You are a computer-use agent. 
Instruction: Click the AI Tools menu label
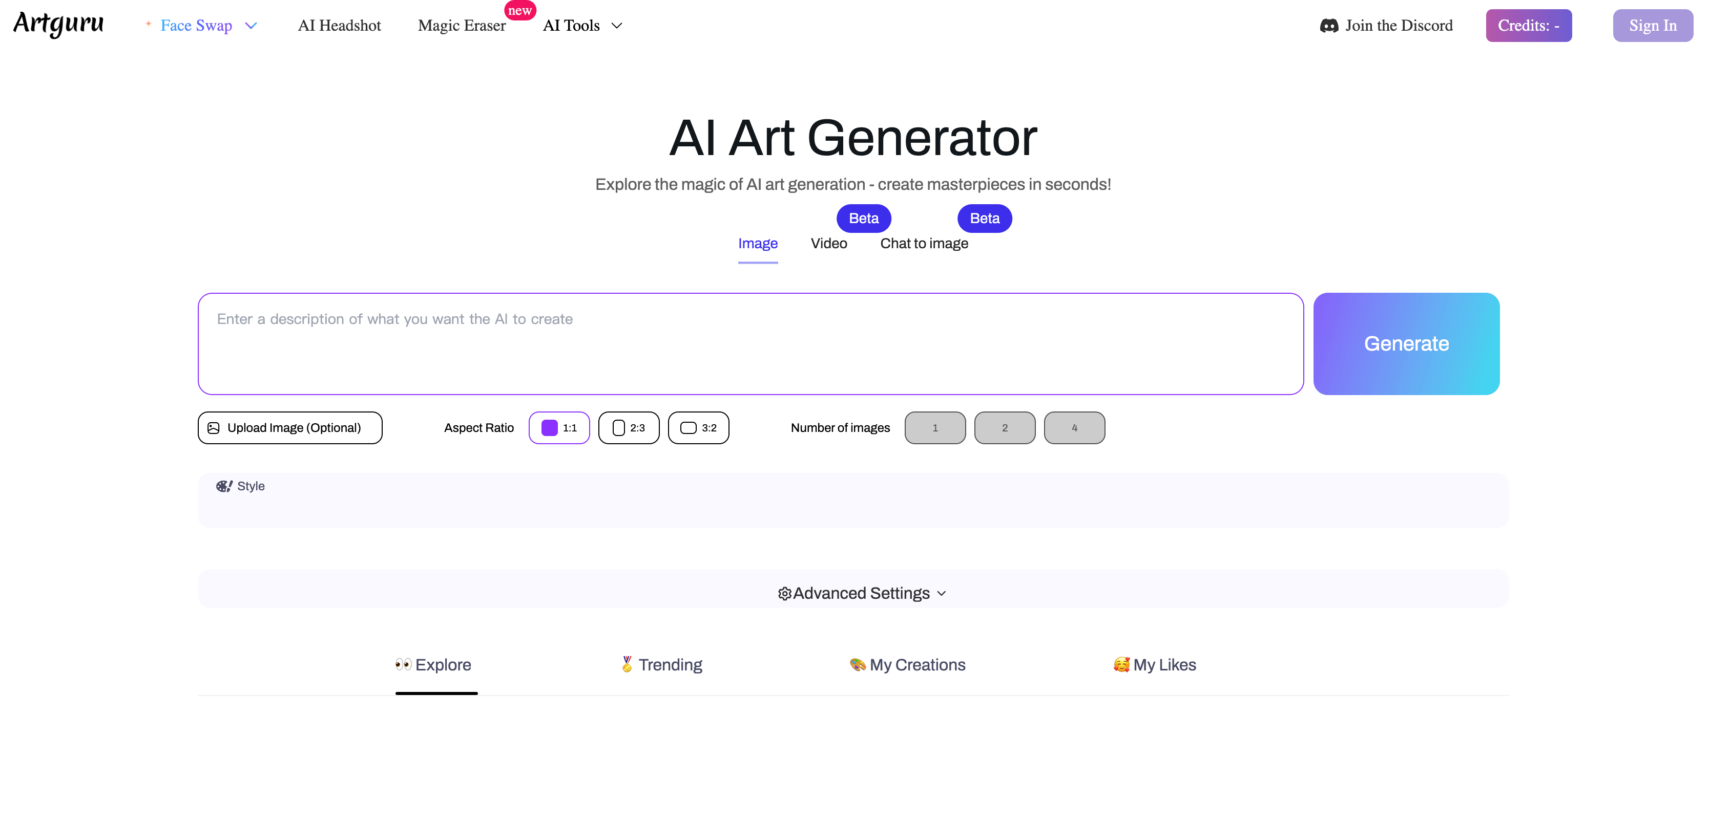[x=571, y=26]
